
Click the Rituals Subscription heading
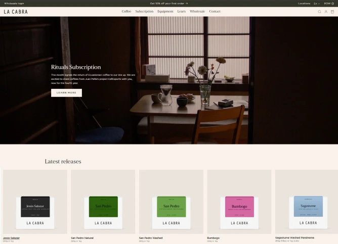pos(76,67)
